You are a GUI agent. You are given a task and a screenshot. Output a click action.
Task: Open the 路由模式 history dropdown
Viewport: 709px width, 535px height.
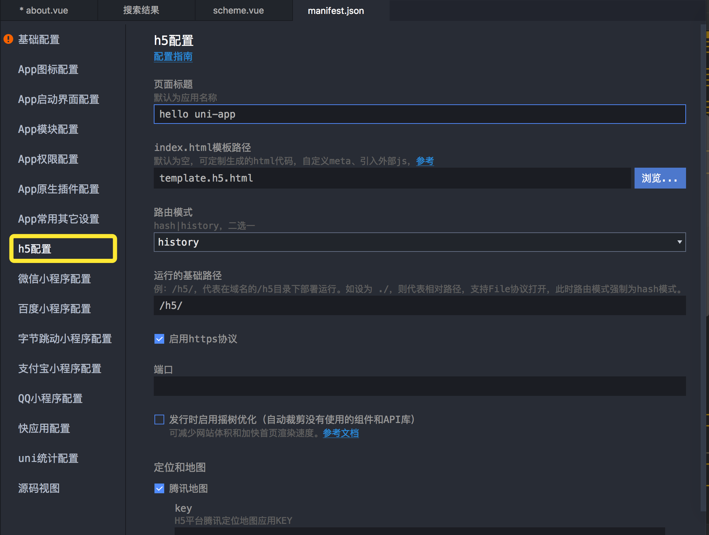[x=420, y=242]
